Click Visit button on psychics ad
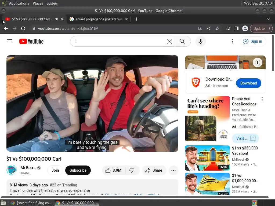This screenshot has height=206, width=275. (245, 138)
